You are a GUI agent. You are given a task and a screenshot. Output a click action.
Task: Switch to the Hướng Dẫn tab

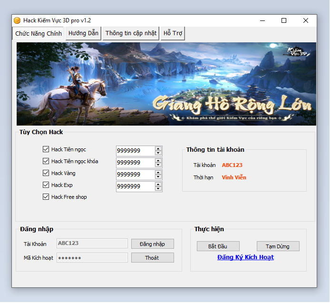[83, 33]
